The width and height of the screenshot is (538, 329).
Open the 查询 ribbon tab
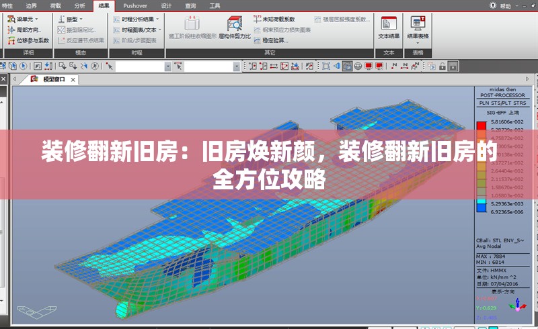(x=190, y=5)
